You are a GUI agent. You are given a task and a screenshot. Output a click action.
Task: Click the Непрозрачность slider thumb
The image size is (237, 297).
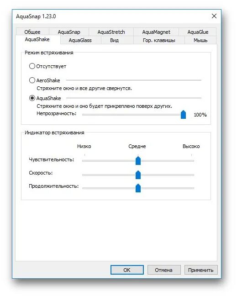coord(183,114)
